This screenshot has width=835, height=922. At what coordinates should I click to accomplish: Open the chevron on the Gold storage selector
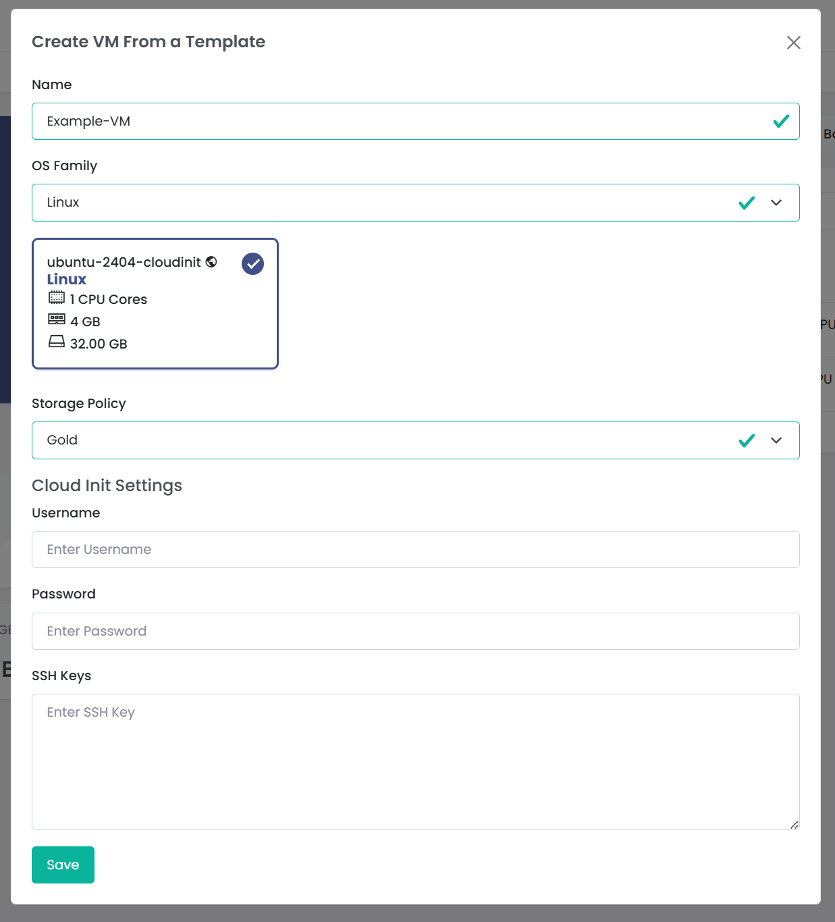coord(776,440)
